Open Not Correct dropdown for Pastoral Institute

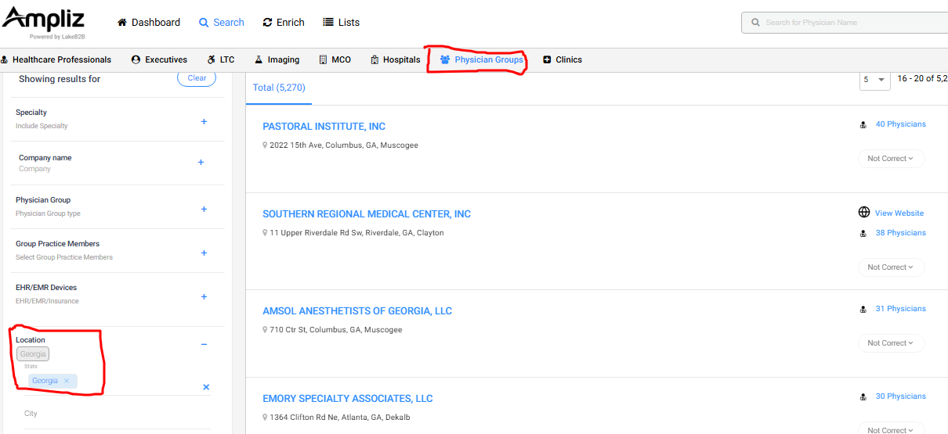point(892,159)
